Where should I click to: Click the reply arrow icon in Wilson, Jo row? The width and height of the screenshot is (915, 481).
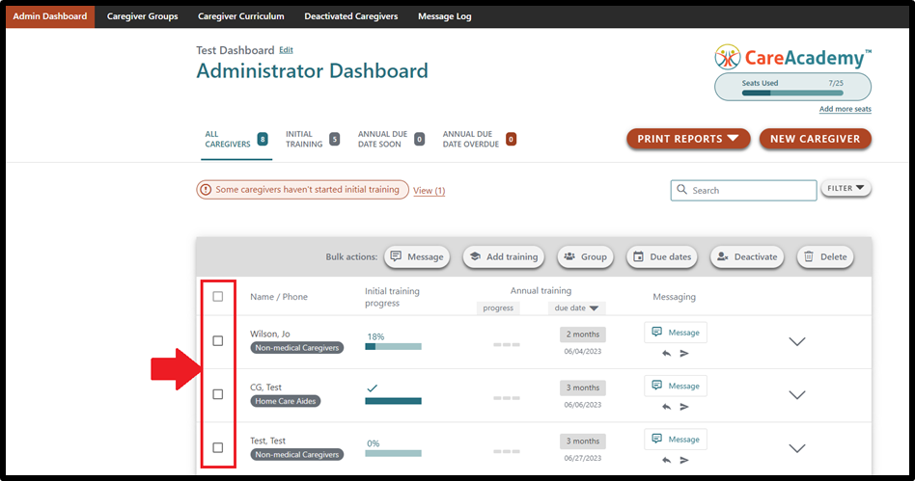tap(666, 354)
